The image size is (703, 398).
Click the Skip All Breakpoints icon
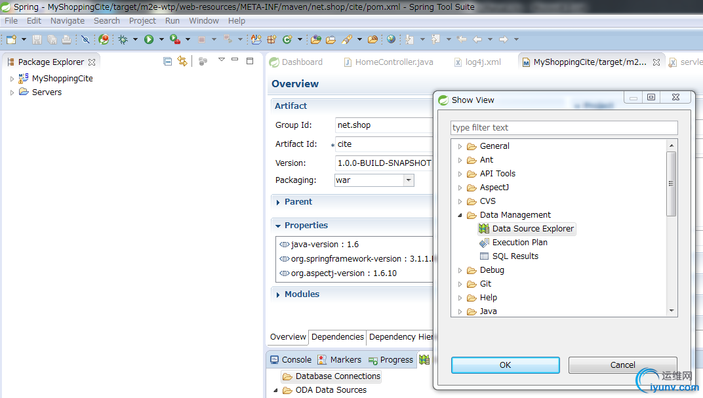pyautogui.click(x=85, y=39)
